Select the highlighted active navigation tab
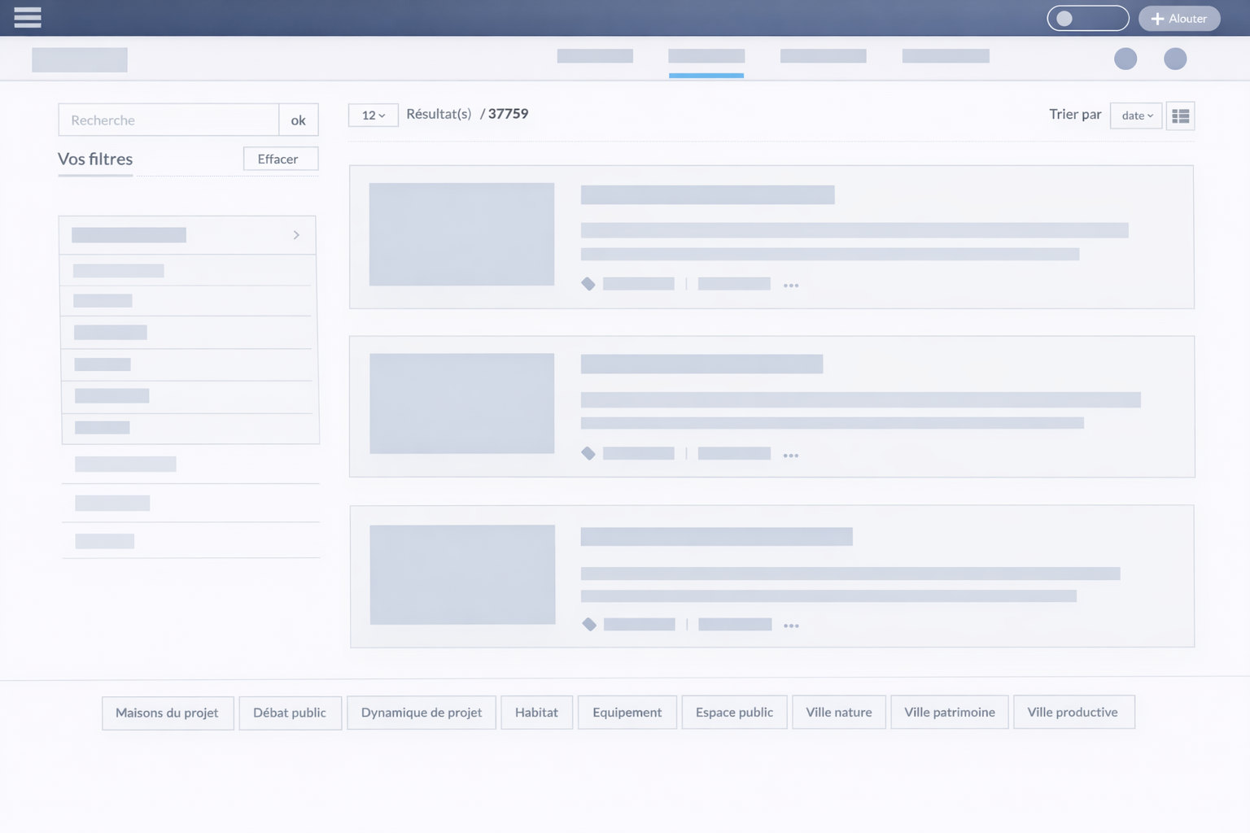Screen dimensions: 1250x833 tap(706, 56)
